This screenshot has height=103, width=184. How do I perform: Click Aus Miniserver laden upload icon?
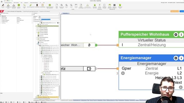8,5
